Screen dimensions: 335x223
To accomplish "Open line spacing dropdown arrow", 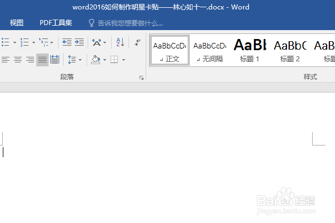I will pos(80,60).
